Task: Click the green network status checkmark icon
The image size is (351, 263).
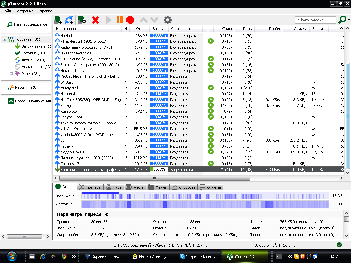Action: point(339,245)
